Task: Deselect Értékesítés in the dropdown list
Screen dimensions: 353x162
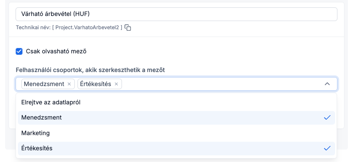Action: point(37,148)
